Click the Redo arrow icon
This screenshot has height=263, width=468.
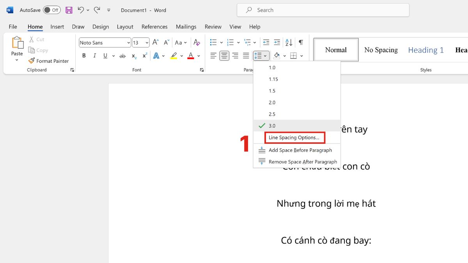(x=97, y=10)
